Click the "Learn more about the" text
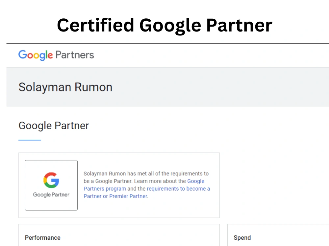329x246 pixels. (x=160, y=181)
